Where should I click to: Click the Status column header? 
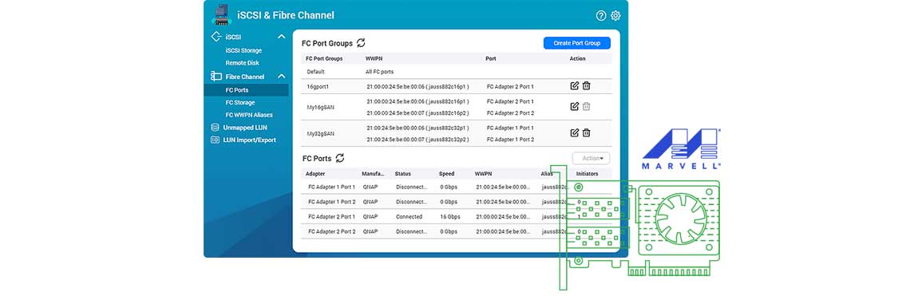coord(403,173)
